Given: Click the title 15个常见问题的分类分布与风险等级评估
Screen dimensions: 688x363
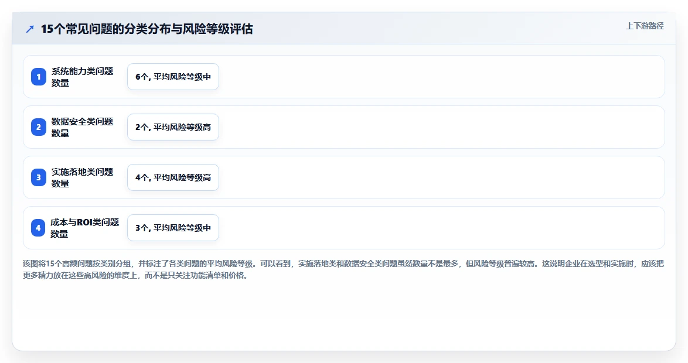Looking at the screenshot, I should coord(147,29).
